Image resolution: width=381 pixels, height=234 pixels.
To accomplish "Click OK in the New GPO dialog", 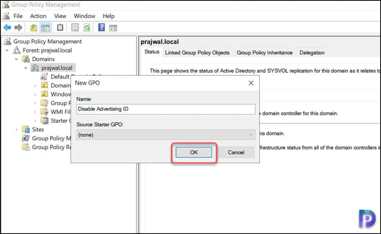I will click(x=194, y=152).
